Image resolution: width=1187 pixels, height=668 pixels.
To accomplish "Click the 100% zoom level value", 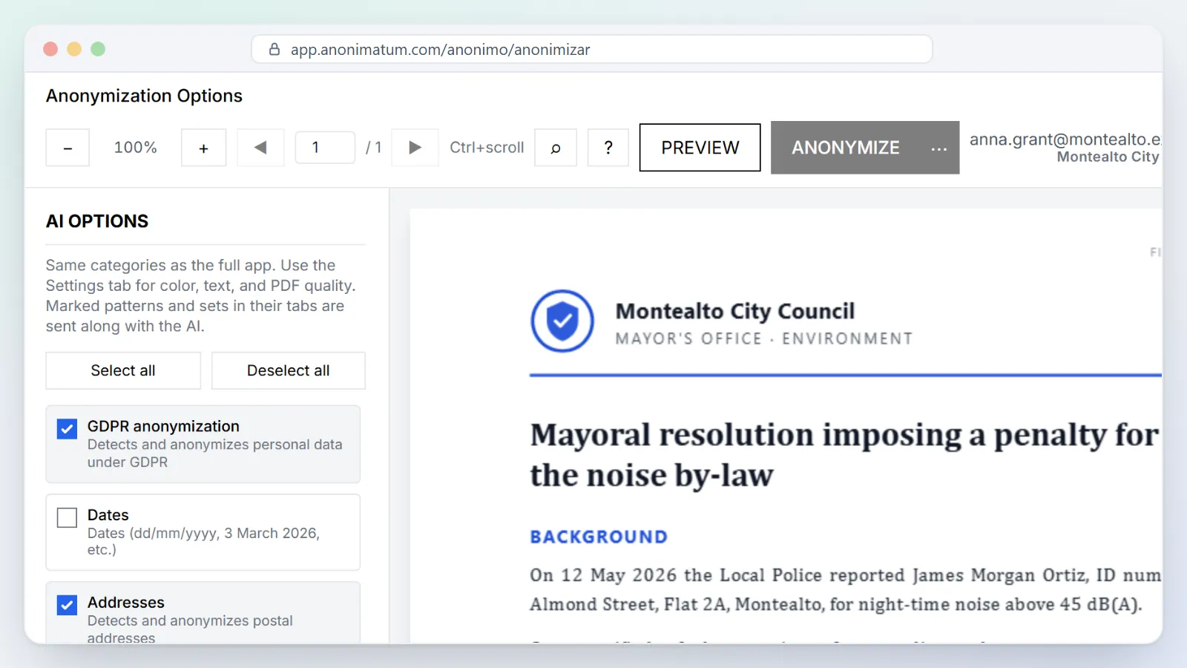I will pos(135,148).
